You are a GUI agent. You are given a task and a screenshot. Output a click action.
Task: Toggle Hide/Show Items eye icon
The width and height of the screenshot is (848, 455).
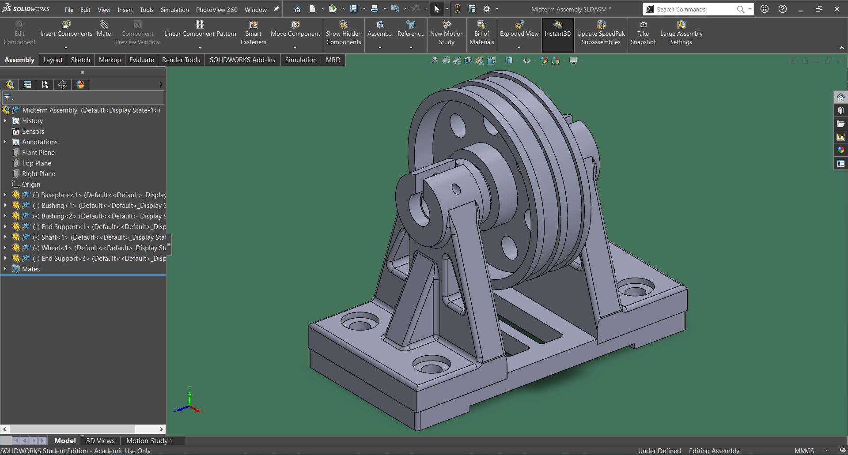(x=526, y=60)
